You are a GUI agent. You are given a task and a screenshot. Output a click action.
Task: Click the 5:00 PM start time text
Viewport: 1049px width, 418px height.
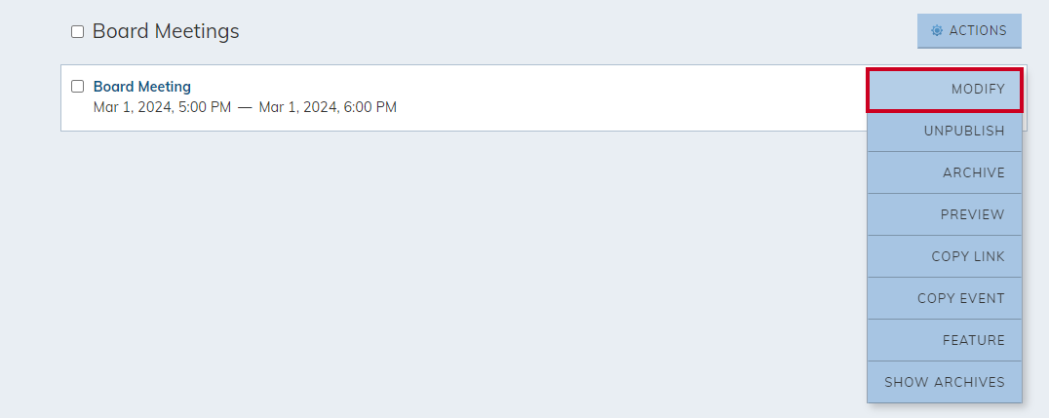205,107
